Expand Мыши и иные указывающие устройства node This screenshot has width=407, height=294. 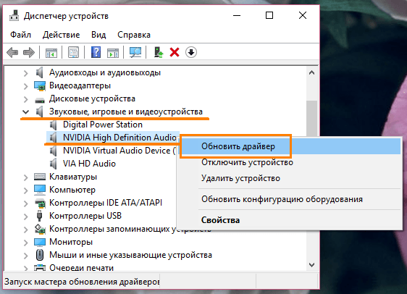pyautogui.click(x=25, y=256)
